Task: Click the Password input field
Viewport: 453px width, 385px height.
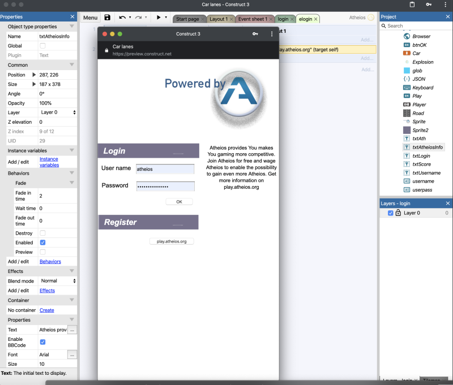Action: click(x=165, y=187)
